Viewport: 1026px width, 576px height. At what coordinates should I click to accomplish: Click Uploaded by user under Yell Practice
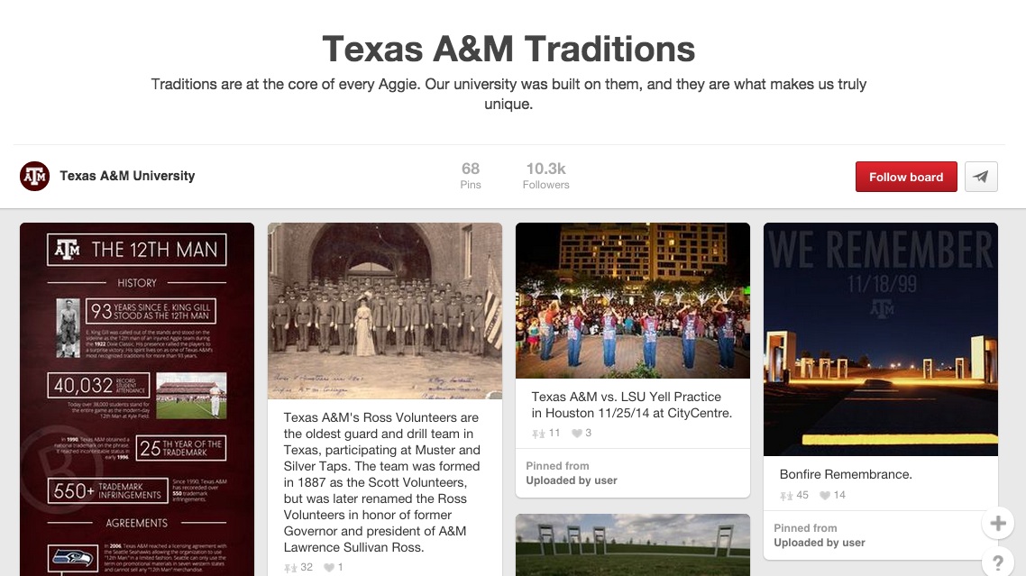(x=572, y=480)
